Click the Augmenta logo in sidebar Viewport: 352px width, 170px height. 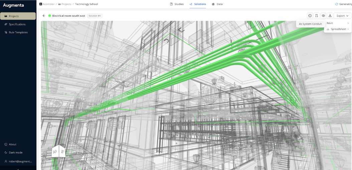(13, 5)
